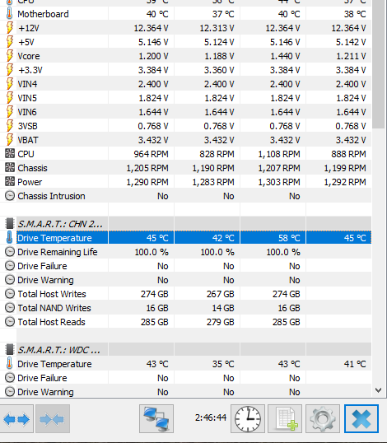Select the Total Host Writes row
Viewport: 387px width, 443px height.
[x=185, y=294]
